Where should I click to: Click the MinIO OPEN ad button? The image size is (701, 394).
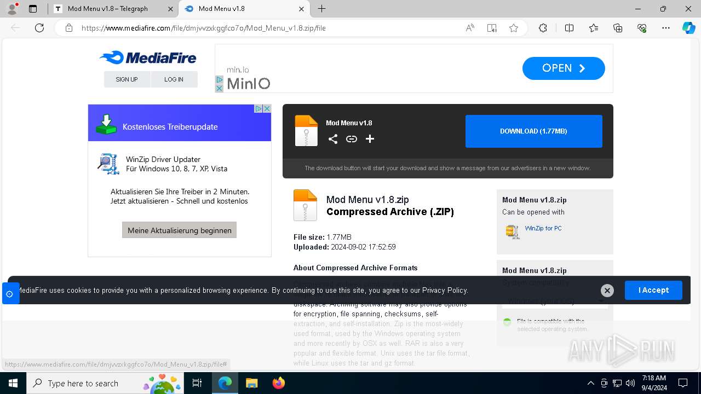564,68
